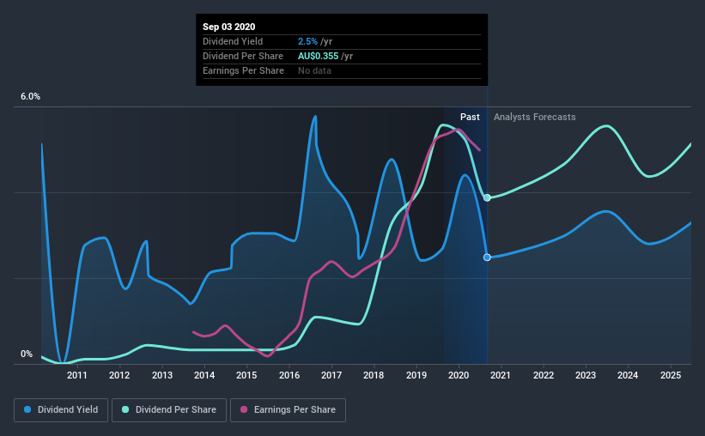The width and height of the screenshot is (705, 436).
Task: Click the 2019 x-axis label
Action: [416, 375]
